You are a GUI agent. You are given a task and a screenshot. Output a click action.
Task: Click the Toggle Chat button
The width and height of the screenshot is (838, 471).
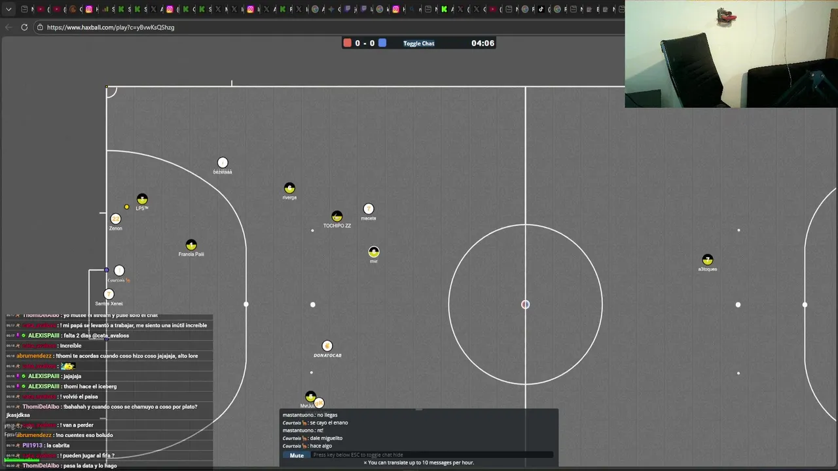click(x=418, y=43)
